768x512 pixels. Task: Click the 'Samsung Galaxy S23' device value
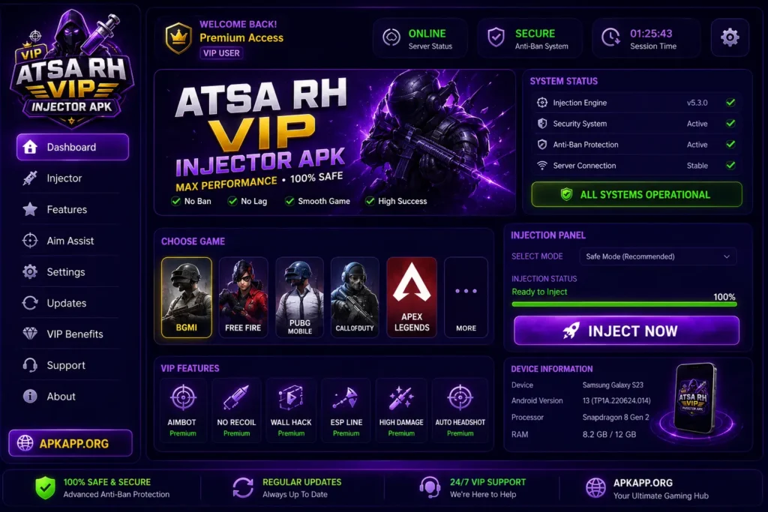(613, 385)
